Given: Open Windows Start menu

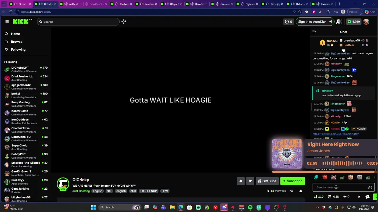Looking at the screenshot, I should 93,207.
